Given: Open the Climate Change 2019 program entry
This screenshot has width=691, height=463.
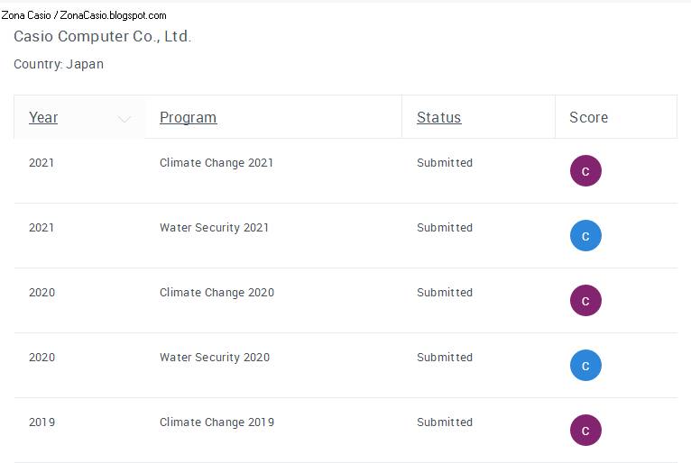Looking at the screenshot, I should click(x=217, y=422).
